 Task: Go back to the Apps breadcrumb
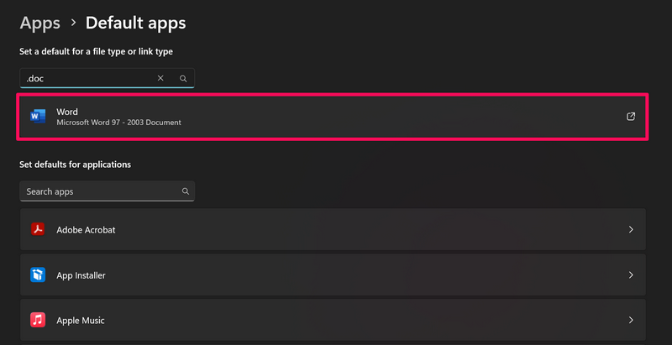(x=39, y=23)
